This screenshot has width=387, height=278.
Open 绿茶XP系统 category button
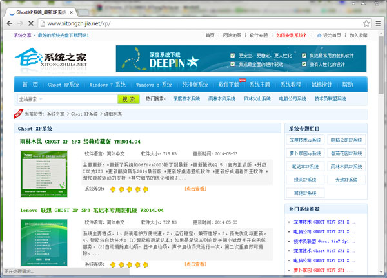point(305,180)
